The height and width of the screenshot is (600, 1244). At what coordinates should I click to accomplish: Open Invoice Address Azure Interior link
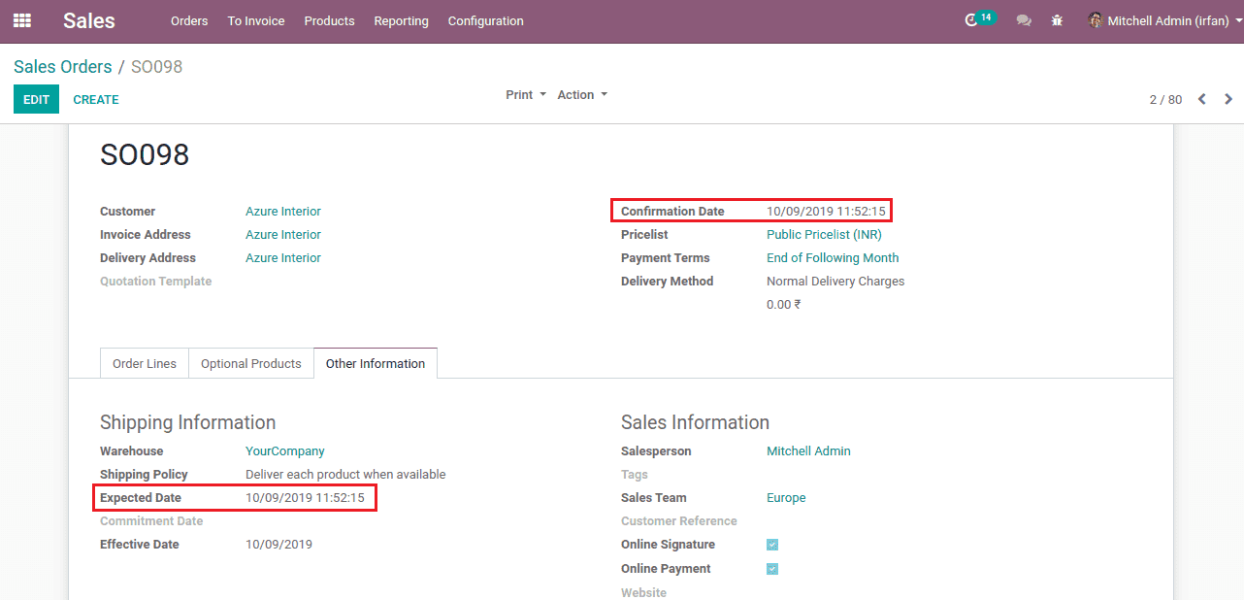point(283,235)
